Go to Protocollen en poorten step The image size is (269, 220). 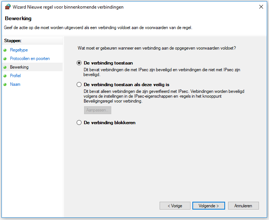click(x=30, y=59)
